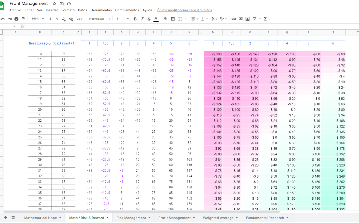Screen dimensions: 359x223
Task: Open the zoom level 100% dropdown
Action: pos(38,19)
